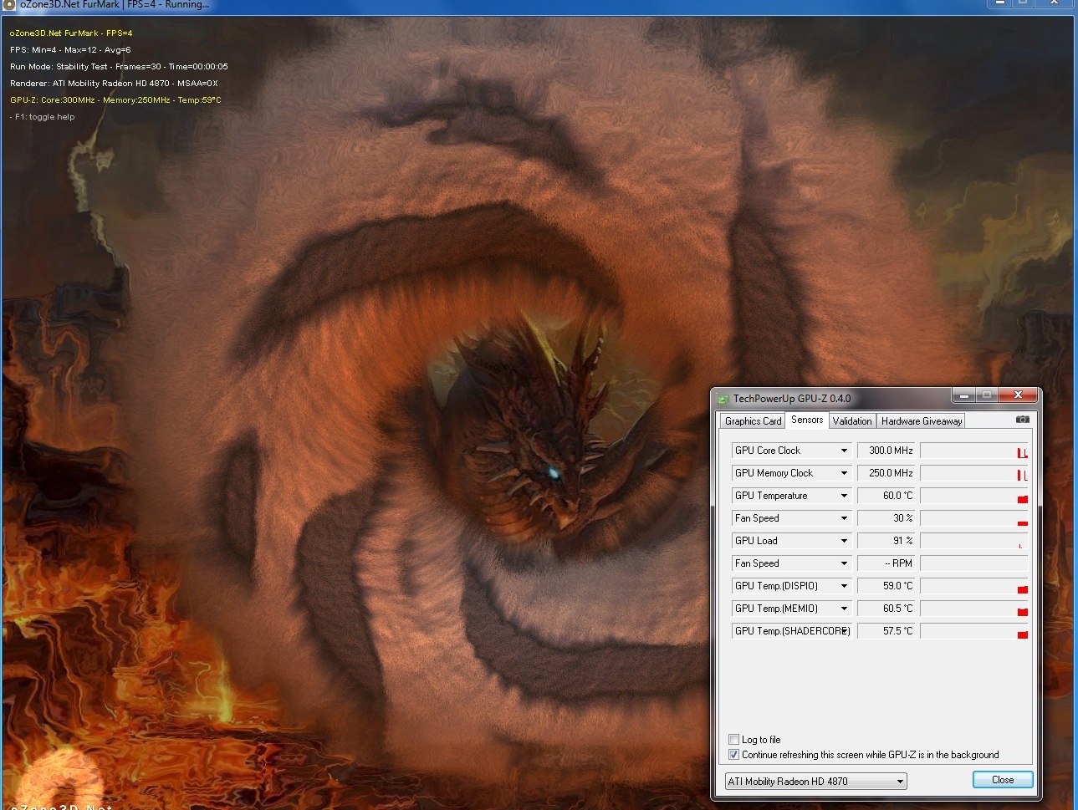Open the Hardware Giveaway tab
This screenshot has height=810, width=1078.
(x=921, y=421)
